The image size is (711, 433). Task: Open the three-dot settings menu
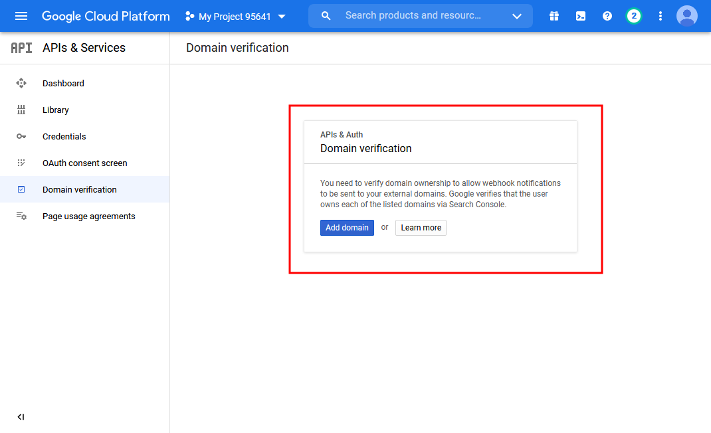coord(660,17)
